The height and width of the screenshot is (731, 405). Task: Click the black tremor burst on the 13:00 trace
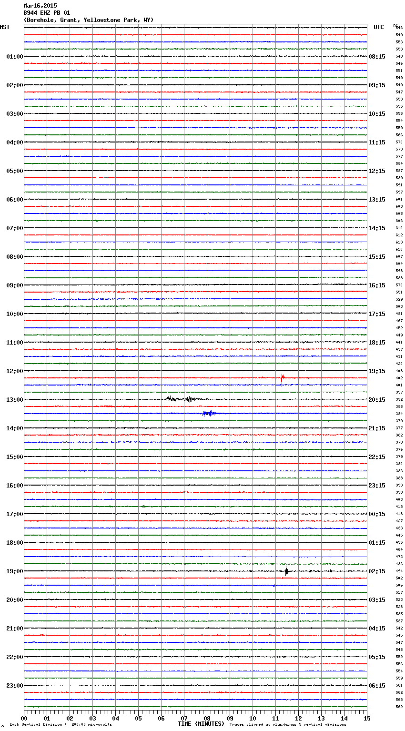[x=183, y=399]
